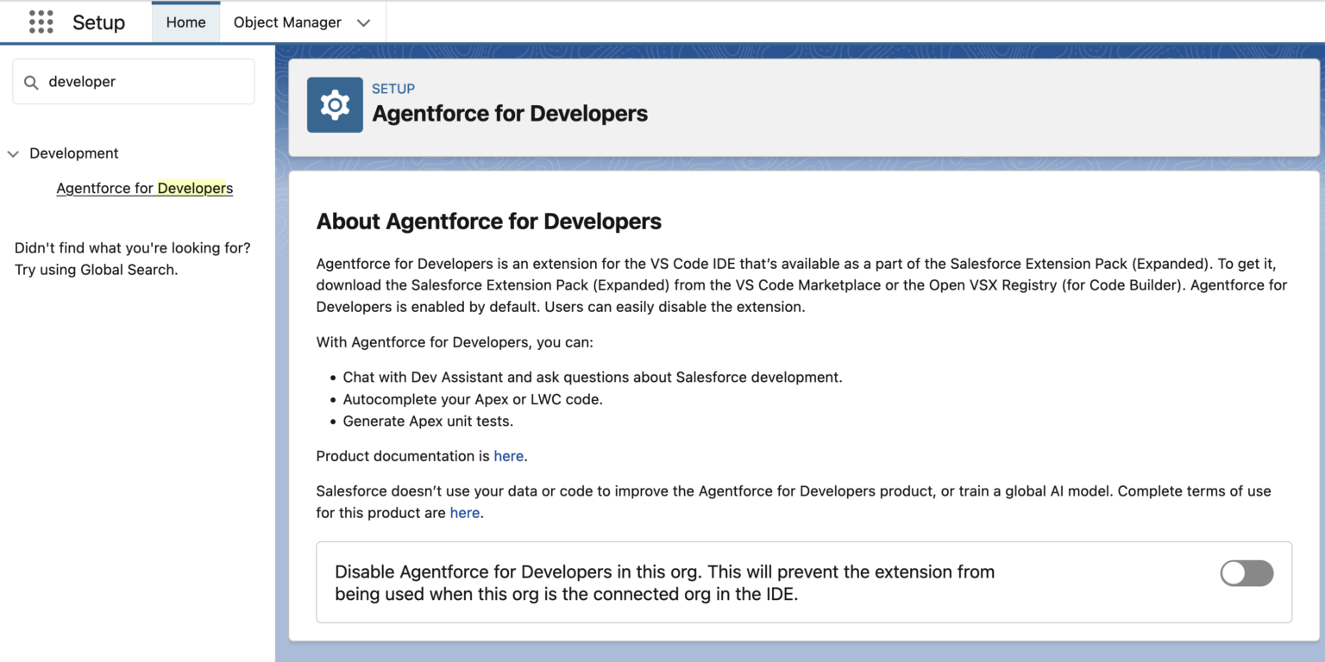
Task: Click the Development section header text
Action: pos(73,153)
